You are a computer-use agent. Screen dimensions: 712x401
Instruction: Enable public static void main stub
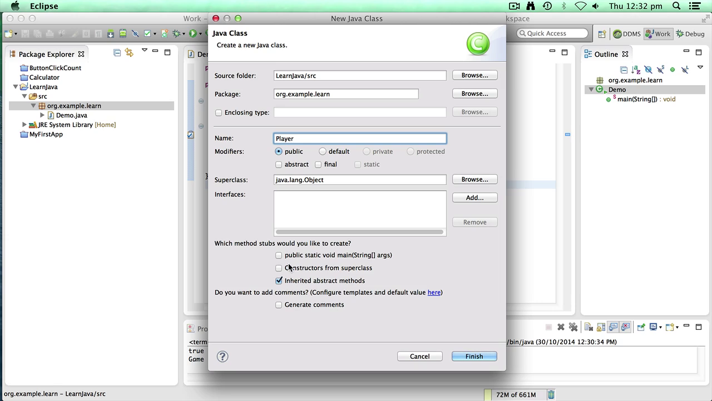pyautogui.click(x=279, y=255)
